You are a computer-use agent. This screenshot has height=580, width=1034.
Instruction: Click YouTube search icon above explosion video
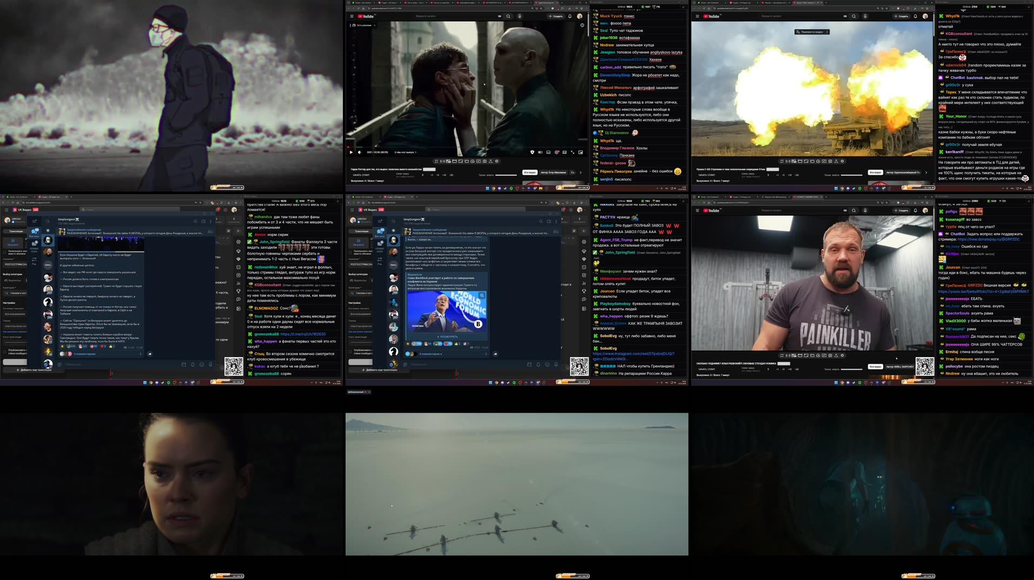click(854, 16)
